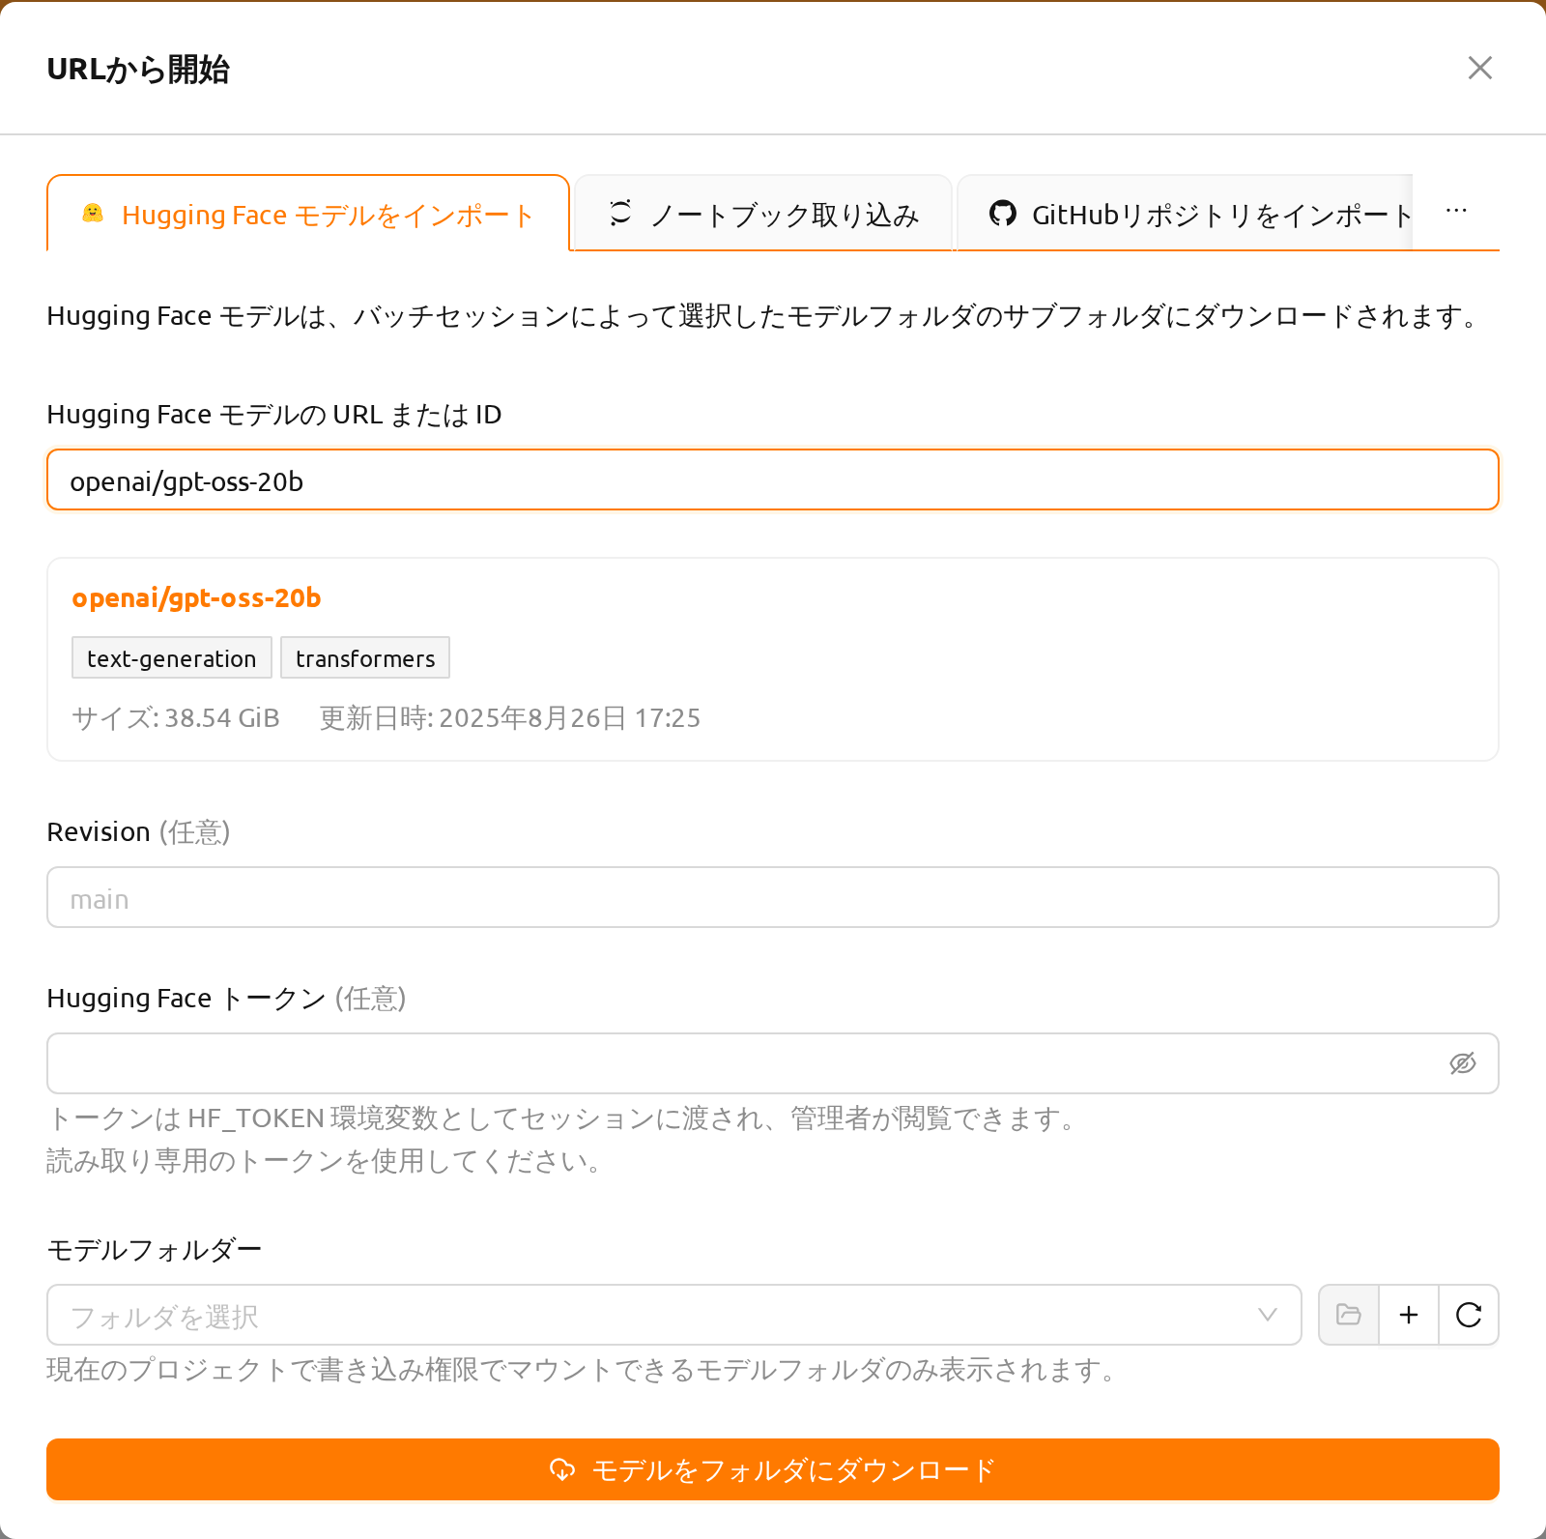Expand the フォルダを選択 model folder dropdown

click(674, 1315)
